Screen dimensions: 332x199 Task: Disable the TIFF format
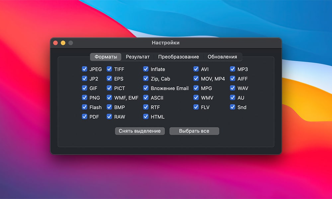pyautogui.click(x=110, y=69)
